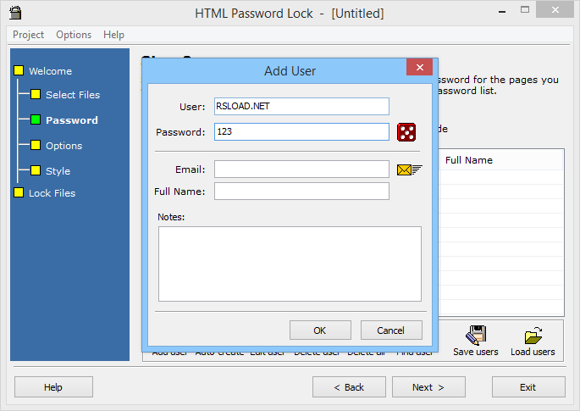Click the red dice random password icon
This screenshot has height=411, width=580.
pyautogui.click(x=406, y=132)
